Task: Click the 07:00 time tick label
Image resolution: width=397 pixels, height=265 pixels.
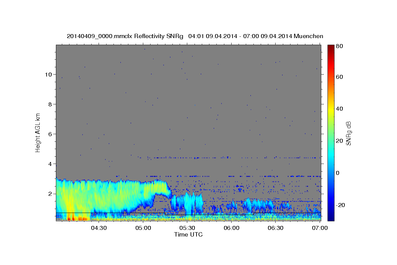Action: tap(320, 228)
